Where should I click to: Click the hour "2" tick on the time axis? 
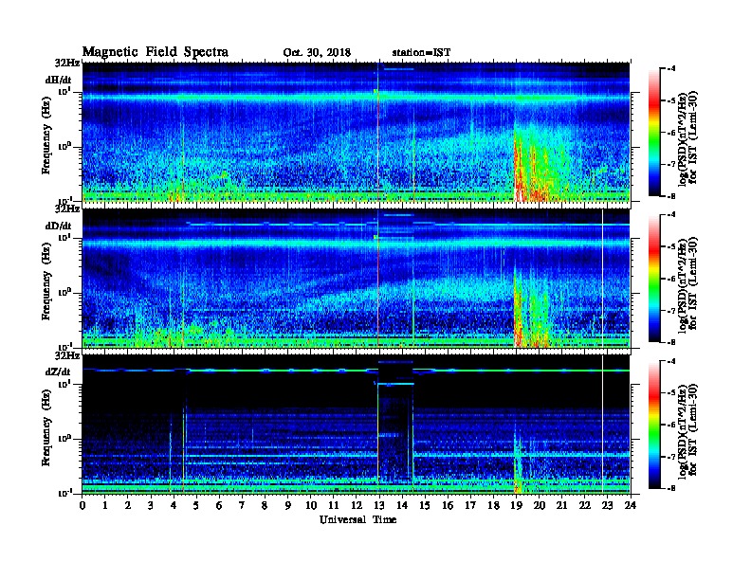(x=128, y=505)
